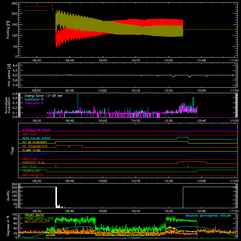This screenshot has width=241, height=241.
Task: Click the blue 'ECLIPSE_FLAG' label
Action: [x=33, y=155]
